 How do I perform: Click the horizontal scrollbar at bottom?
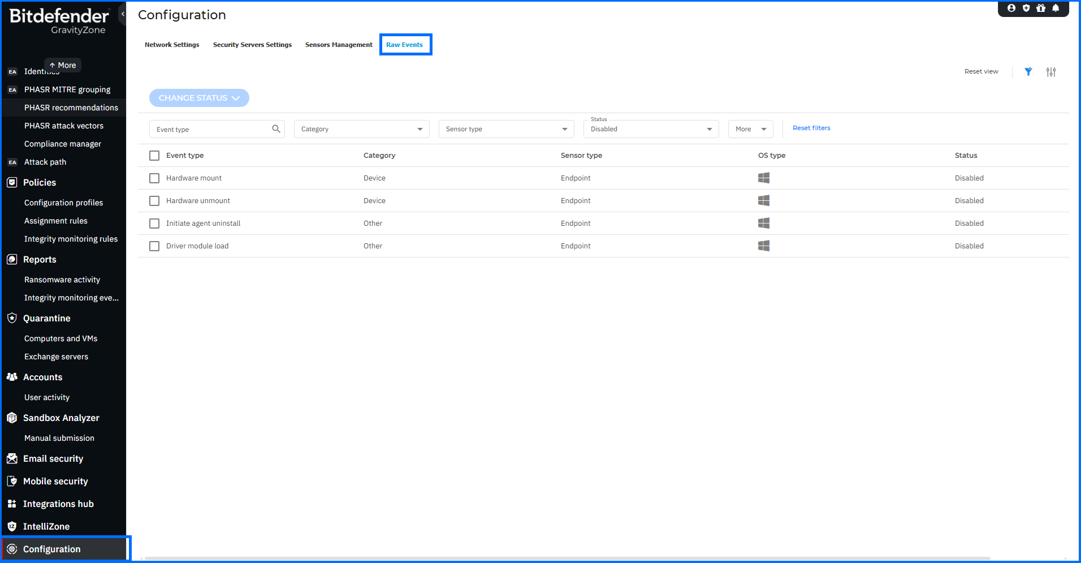pos(567,558)
